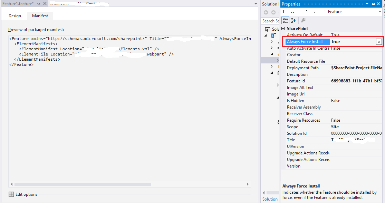Navigate forward in Solution Explorer
The image size is (385, 203).
[273, 12]
